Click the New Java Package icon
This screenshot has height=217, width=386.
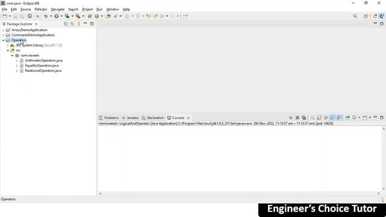90,16
